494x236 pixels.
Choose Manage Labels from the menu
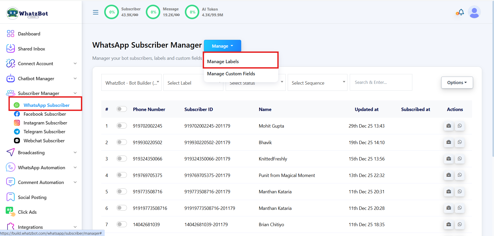pos(223,61)
